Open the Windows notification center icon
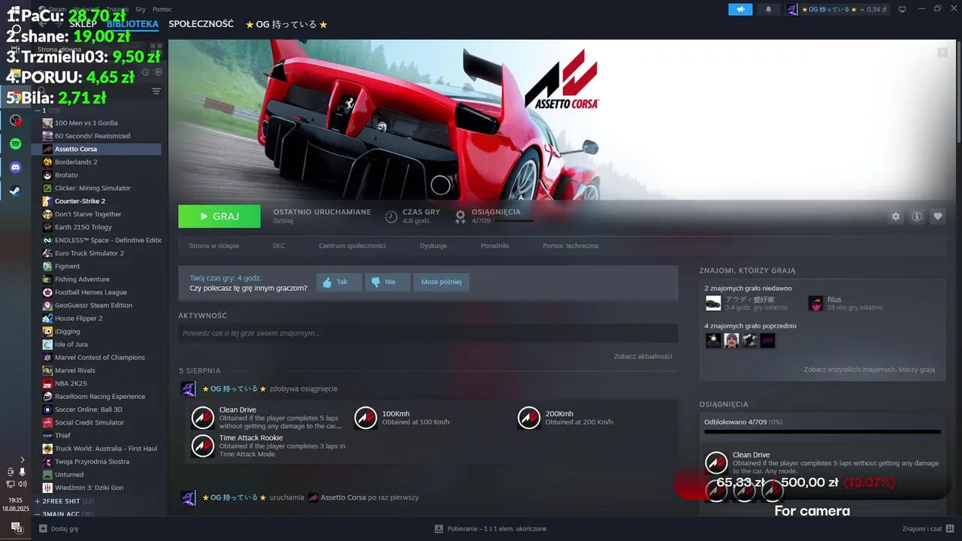 15,527
